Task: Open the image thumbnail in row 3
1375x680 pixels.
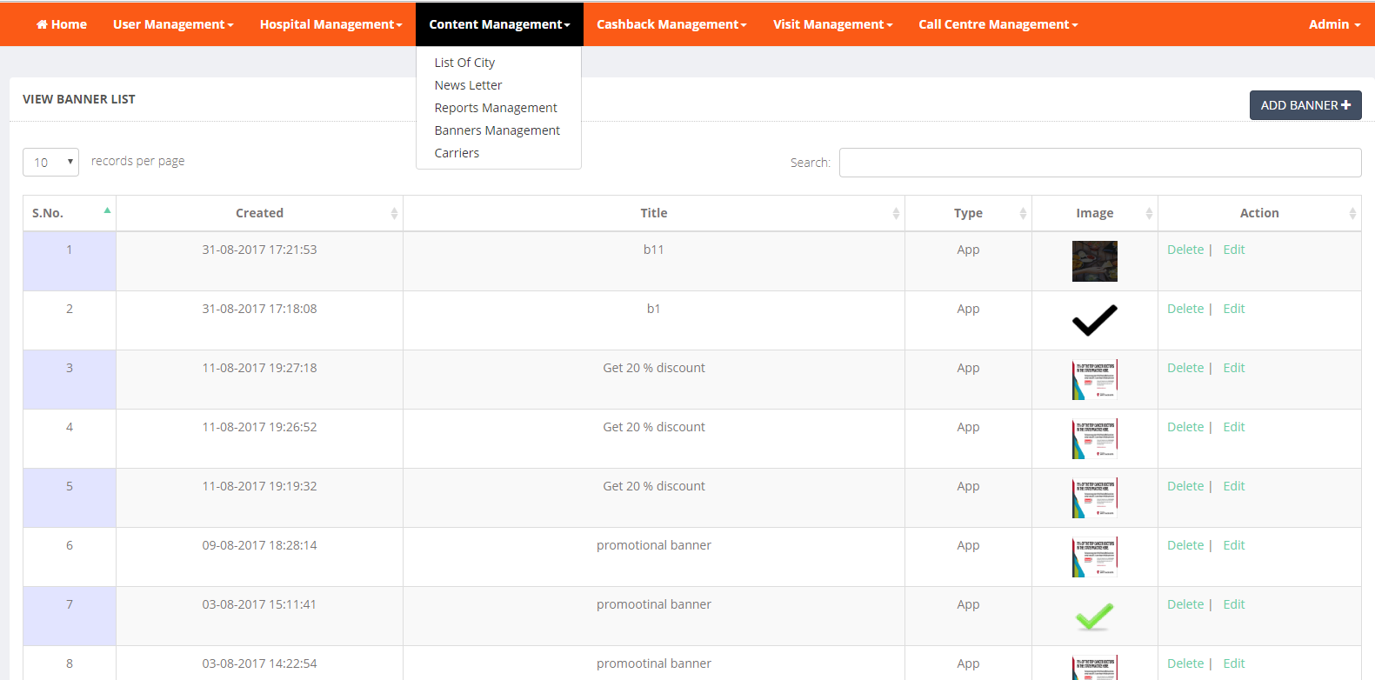Action: (1095, 379)
